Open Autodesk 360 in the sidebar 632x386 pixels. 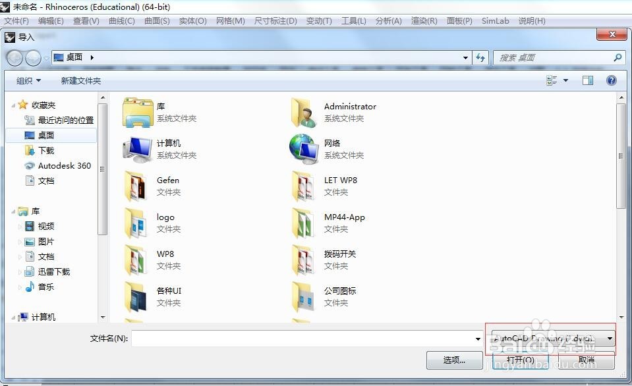pos(57,165)
